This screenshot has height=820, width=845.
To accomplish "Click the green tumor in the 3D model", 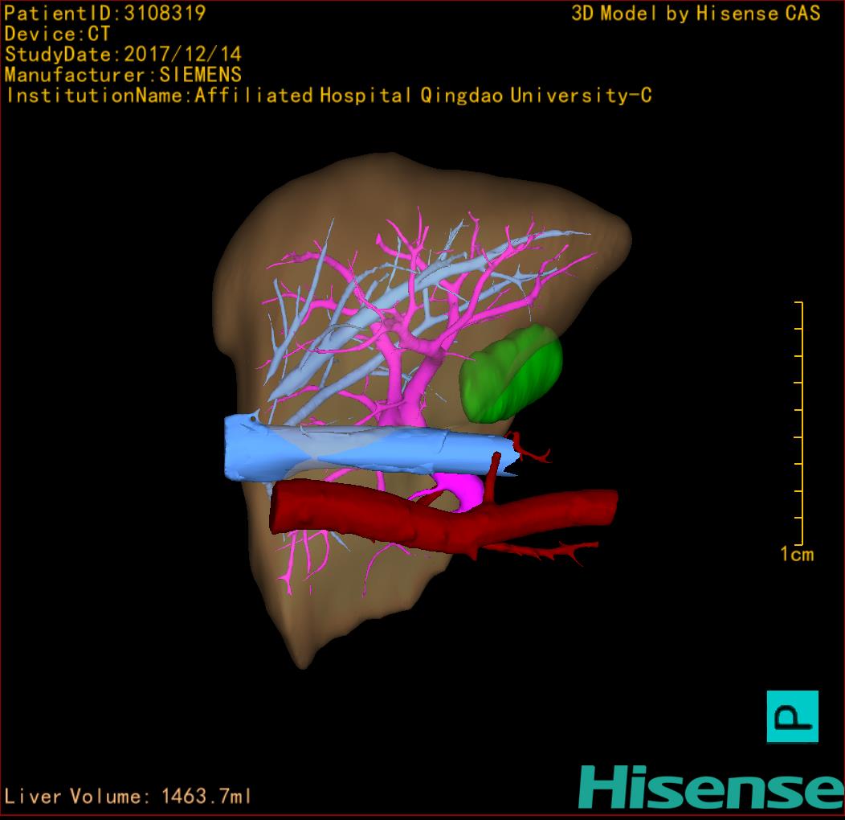I will click(510, 373).
